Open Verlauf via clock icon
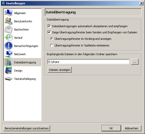This screenshot has width=145, height=134. (x=9, y=37)
